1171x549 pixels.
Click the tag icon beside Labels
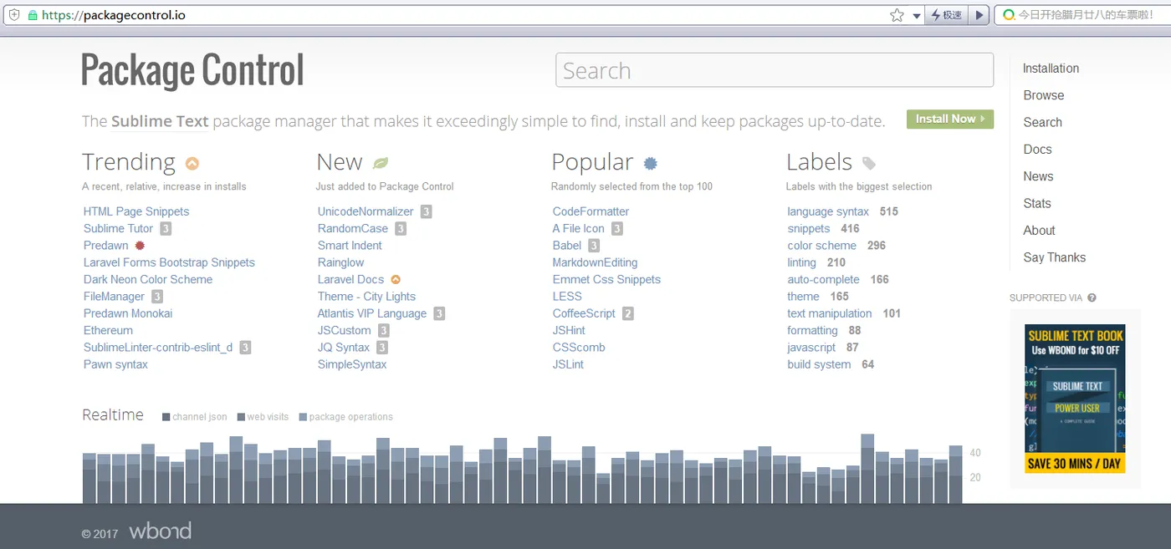(x=869, y=163)
